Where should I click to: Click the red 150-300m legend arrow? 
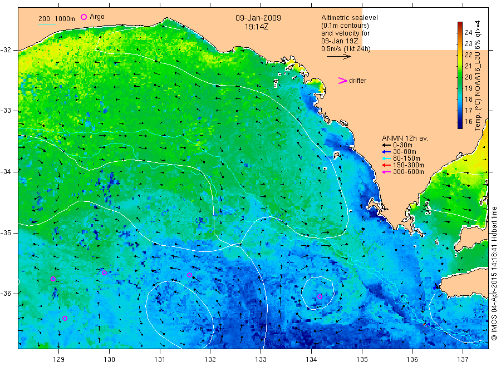tap(387, 165)
